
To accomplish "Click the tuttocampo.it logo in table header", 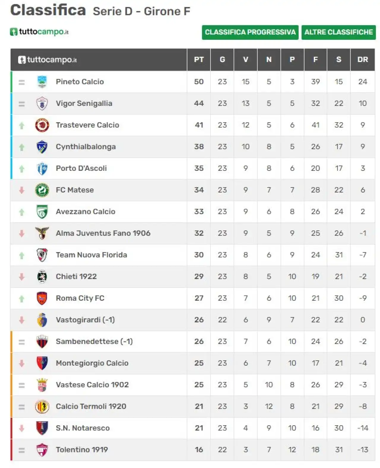I will pyautogui.click(x=47, y=60).
